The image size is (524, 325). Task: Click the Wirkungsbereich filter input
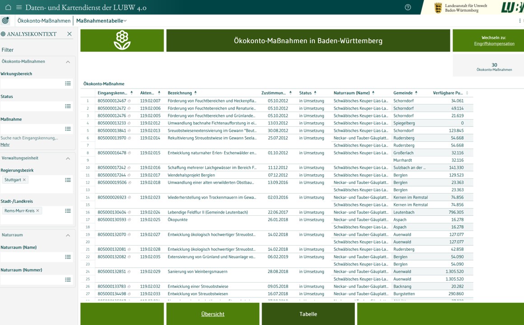32,84
